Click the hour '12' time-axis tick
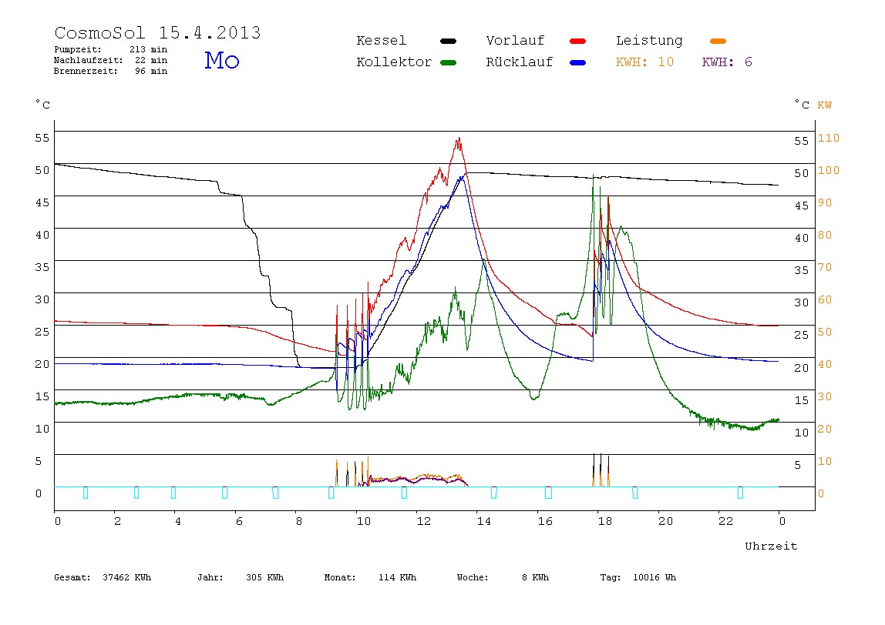This screenshot has width=885, height=625. (424, 521)
